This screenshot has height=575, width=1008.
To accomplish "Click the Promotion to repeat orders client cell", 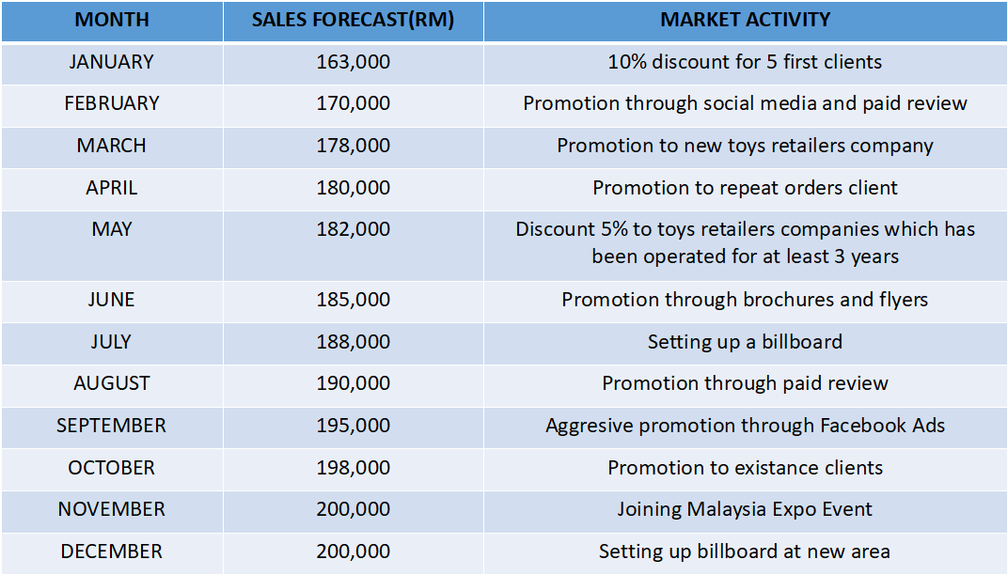I will (x=745, y=188).
